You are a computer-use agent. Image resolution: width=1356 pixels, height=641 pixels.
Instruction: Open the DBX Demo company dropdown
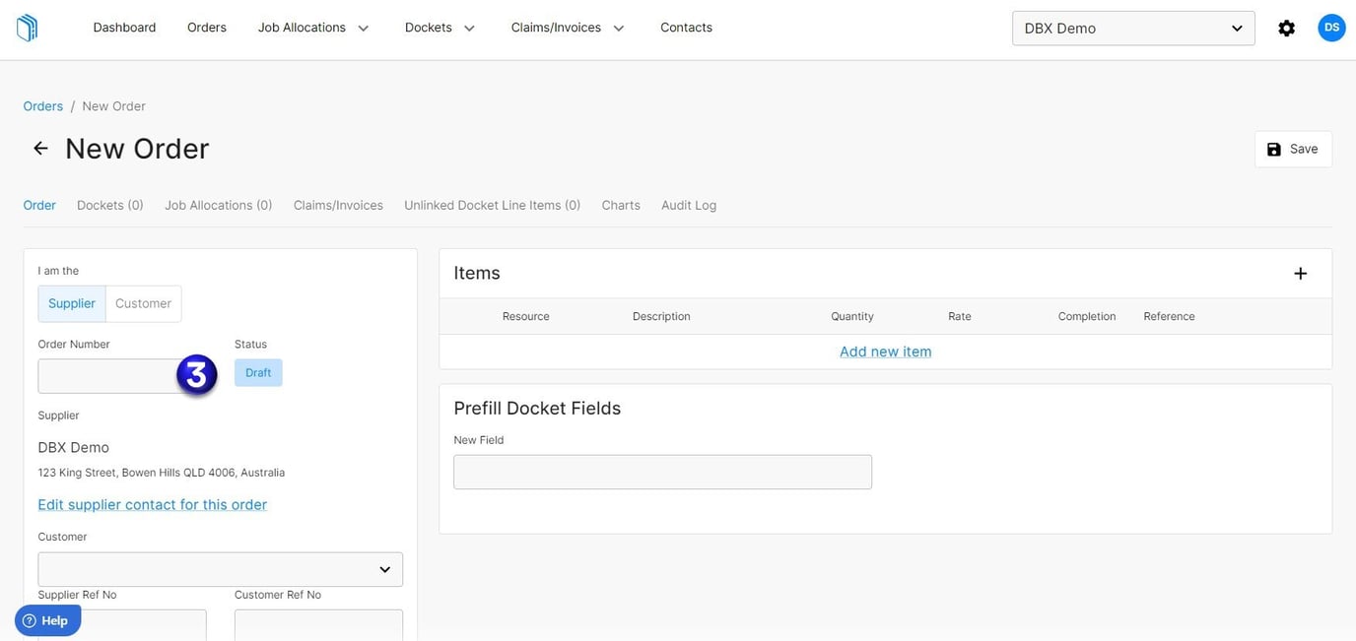click(x=1132, y=28)
